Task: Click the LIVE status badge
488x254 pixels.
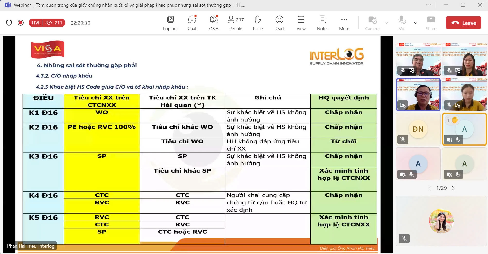Action: [x=36, y=23]
